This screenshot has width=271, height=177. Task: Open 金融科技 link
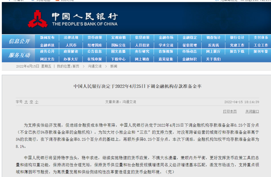(47, 45)
